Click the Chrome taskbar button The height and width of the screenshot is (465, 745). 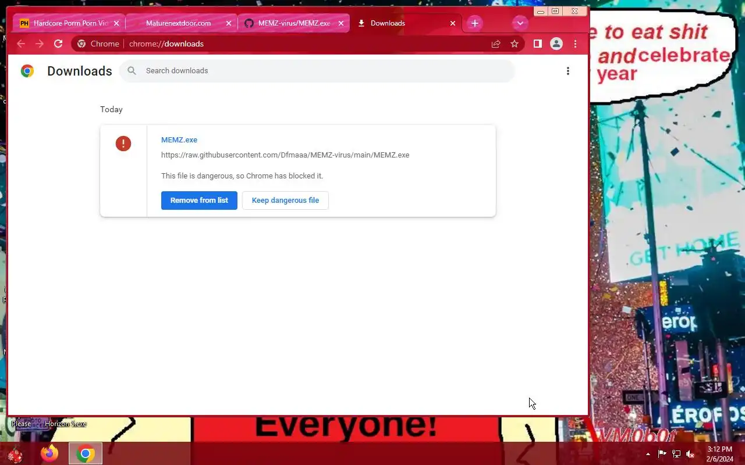pyautogui.click(x=86, y=453)
